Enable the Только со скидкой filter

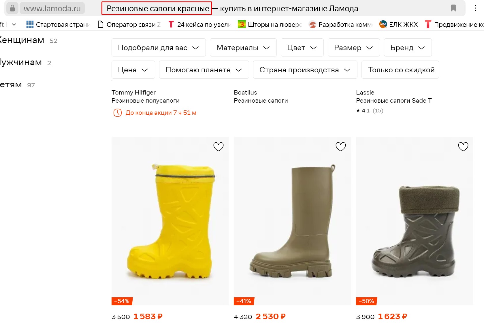click(401, 70)
